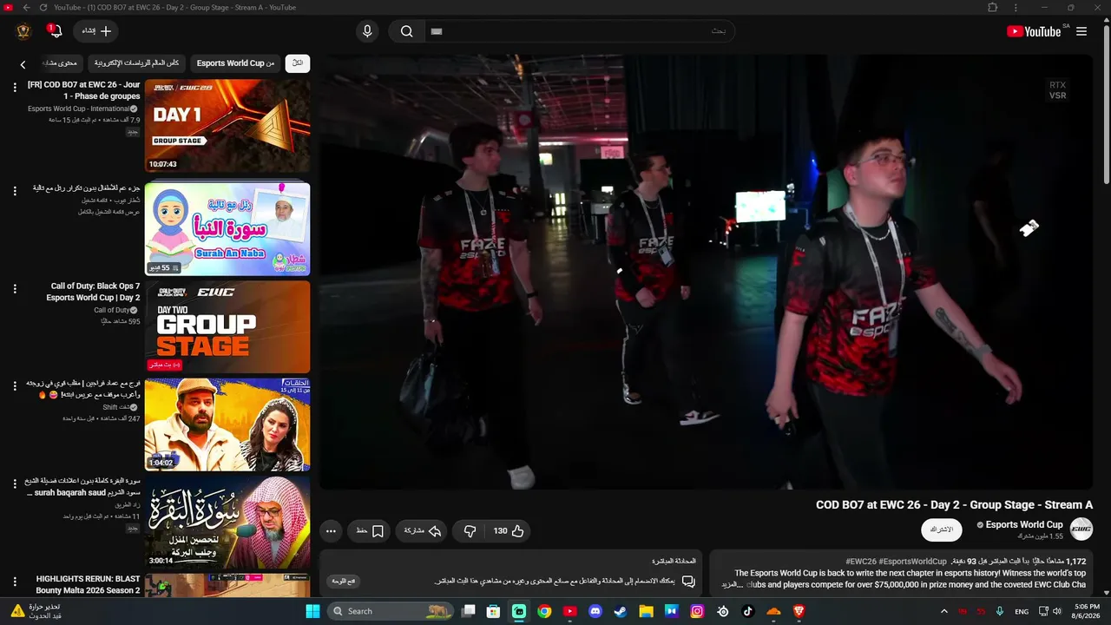The height and width of the screenshot is (625, 1111).
Task: Click the Windows taskbar Search box
Action: coord(392,611)
